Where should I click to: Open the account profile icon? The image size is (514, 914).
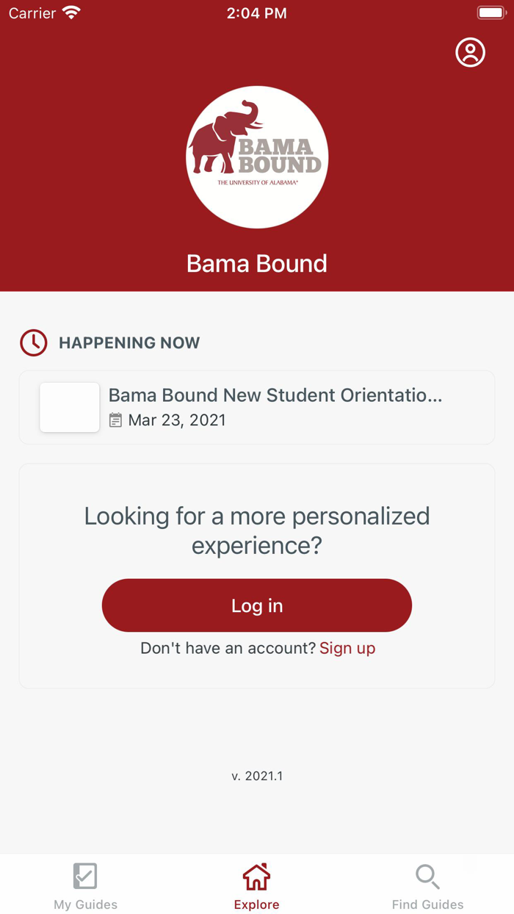click(x=470, y=52)
